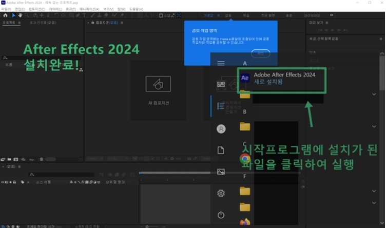
Task: Select the Hand tool
Action: (x=20, y=15)
